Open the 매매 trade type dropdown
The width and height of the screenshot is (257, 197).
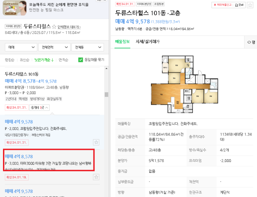click(x=21, y=47)
